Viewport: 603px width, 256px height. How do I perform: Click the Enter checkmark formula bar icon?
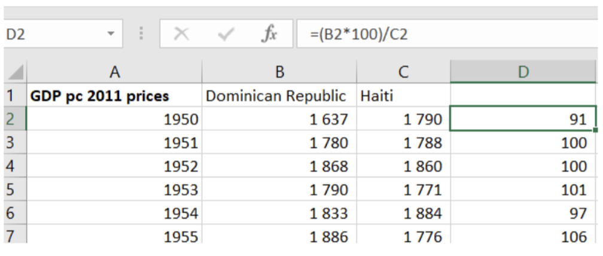226,35
